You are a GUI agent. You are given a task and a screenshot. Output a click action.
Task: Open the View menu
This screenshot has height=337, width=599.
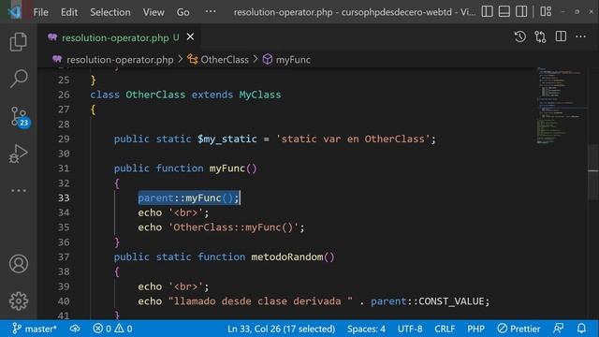coord(153,12)
